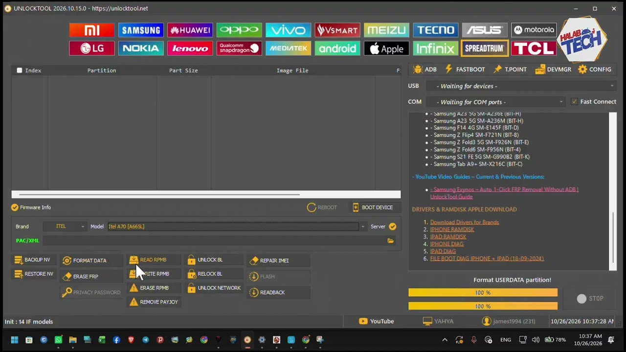This screenshot has width=626, height=352.
Task: Open the Oppo brand section
Action: point(239,30)
